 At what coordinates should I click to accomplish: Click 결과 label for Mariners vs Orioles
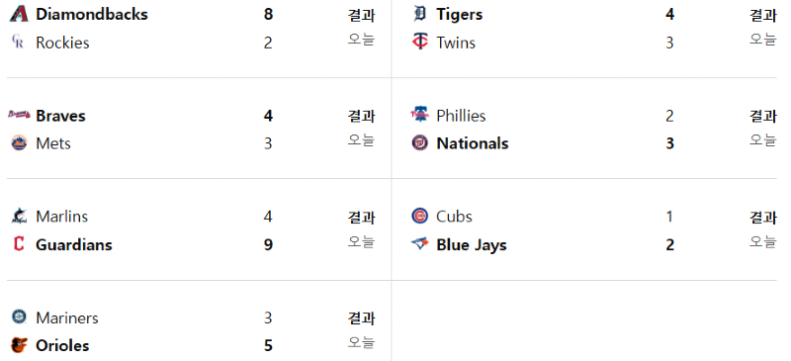(x=361, y=318)
